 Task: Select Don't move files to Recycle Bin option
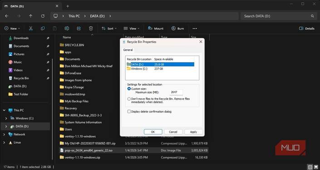[129, 99]
